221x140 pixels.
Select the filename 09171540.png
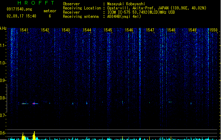coord(19,9)
